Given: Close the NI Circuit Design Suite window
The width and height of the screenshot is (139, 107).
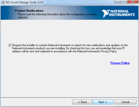Looking at the screenshot, I should [133, 2].
